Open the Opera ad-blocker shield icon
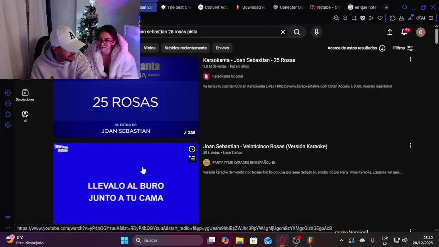Screen dimensions: 439x247 (363, 18)
